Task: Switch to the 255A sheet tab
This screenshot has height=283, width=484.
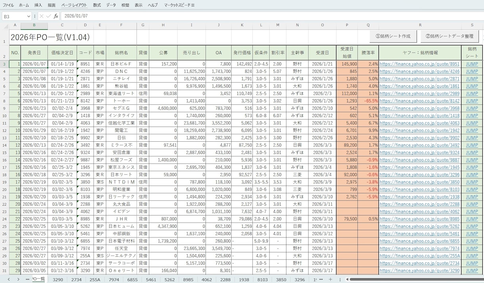Action: [x=95, y=279]
